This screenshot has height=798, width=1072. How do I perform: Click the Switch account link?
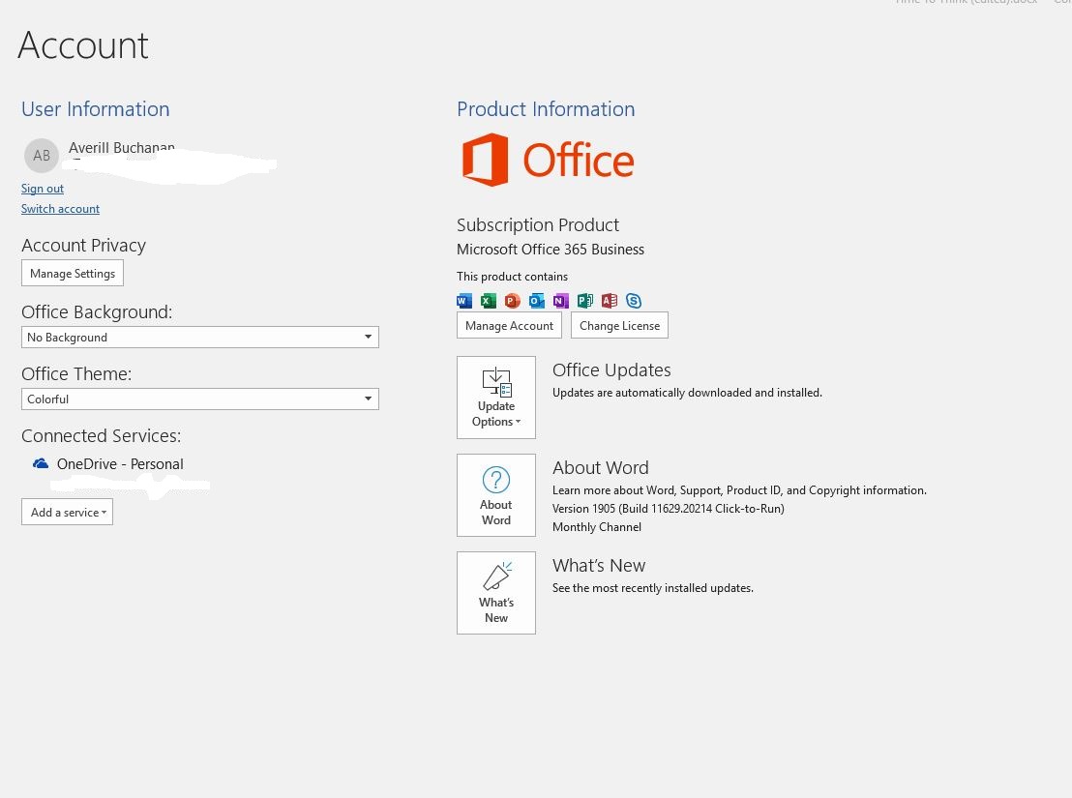(60, 209)
